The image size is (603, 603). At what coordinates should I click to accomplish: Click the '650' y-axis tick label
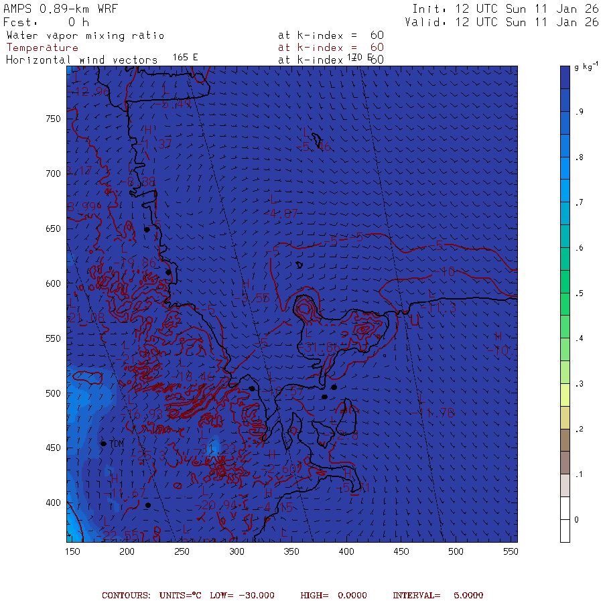pyautogui.click(x=53, y=229)
